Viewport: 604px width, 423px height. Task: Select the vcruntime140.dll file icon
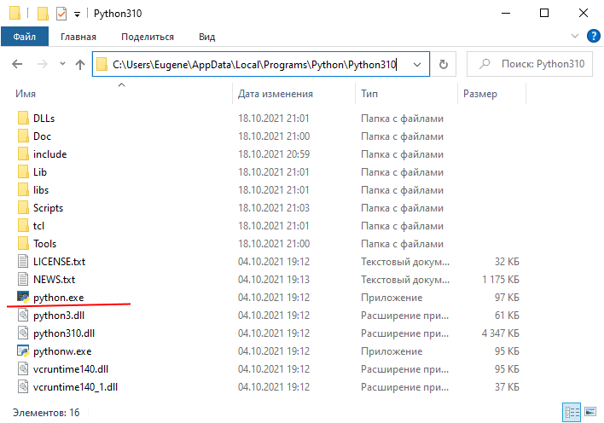coord(23,368)
